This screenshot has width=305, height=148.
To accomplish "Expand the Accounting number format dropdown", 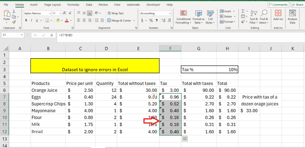I will [x=170, y=13].
